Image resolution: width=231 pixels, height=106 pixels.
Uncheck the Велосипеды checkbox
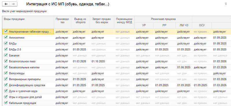[6, 73]
